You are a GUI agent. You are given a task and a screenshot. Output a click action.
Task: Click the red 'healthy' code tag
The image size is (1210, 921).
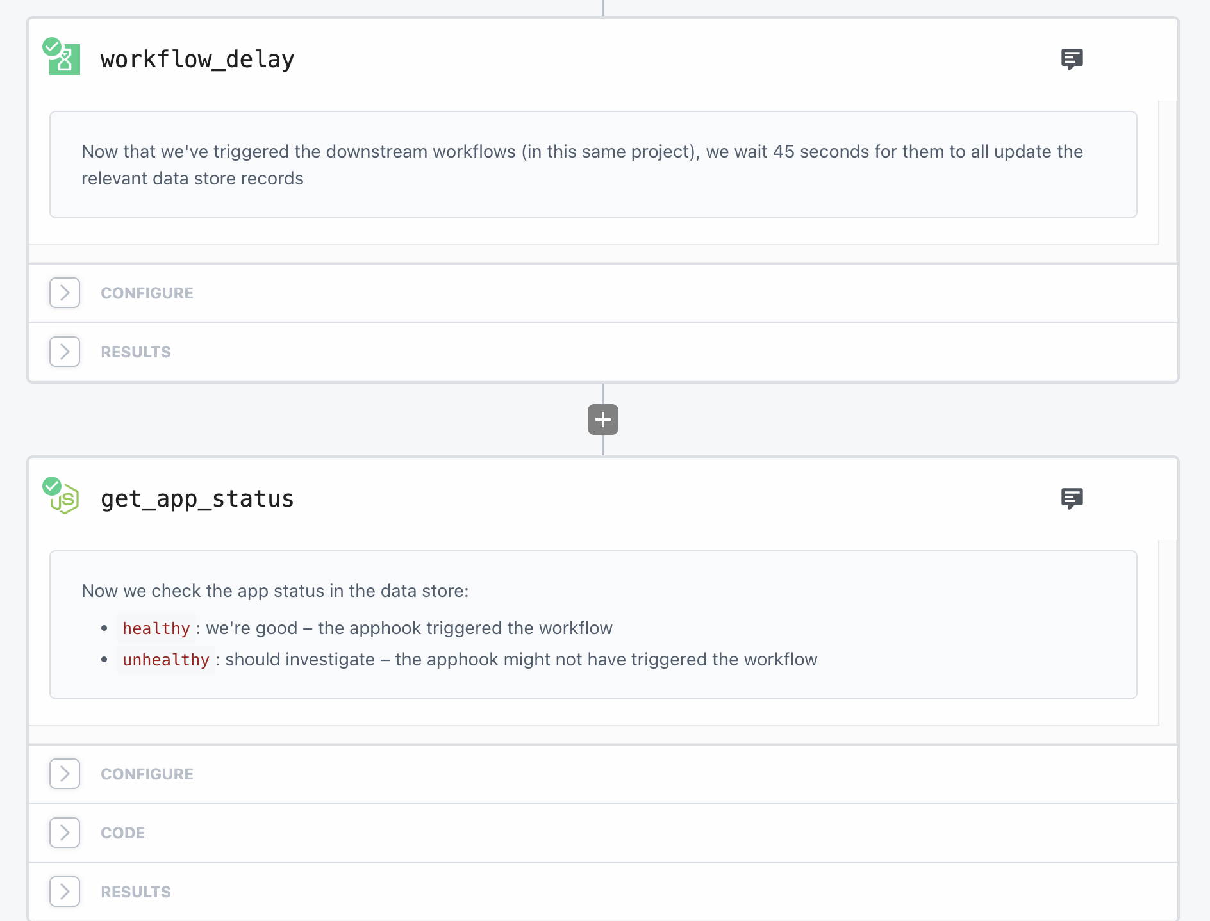click(156, 628)
